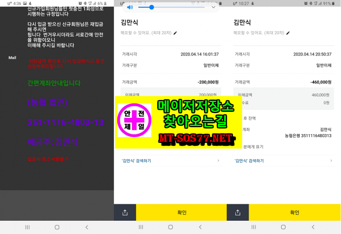Tap home button in left screen
The image size is (341, 234).
57,227
